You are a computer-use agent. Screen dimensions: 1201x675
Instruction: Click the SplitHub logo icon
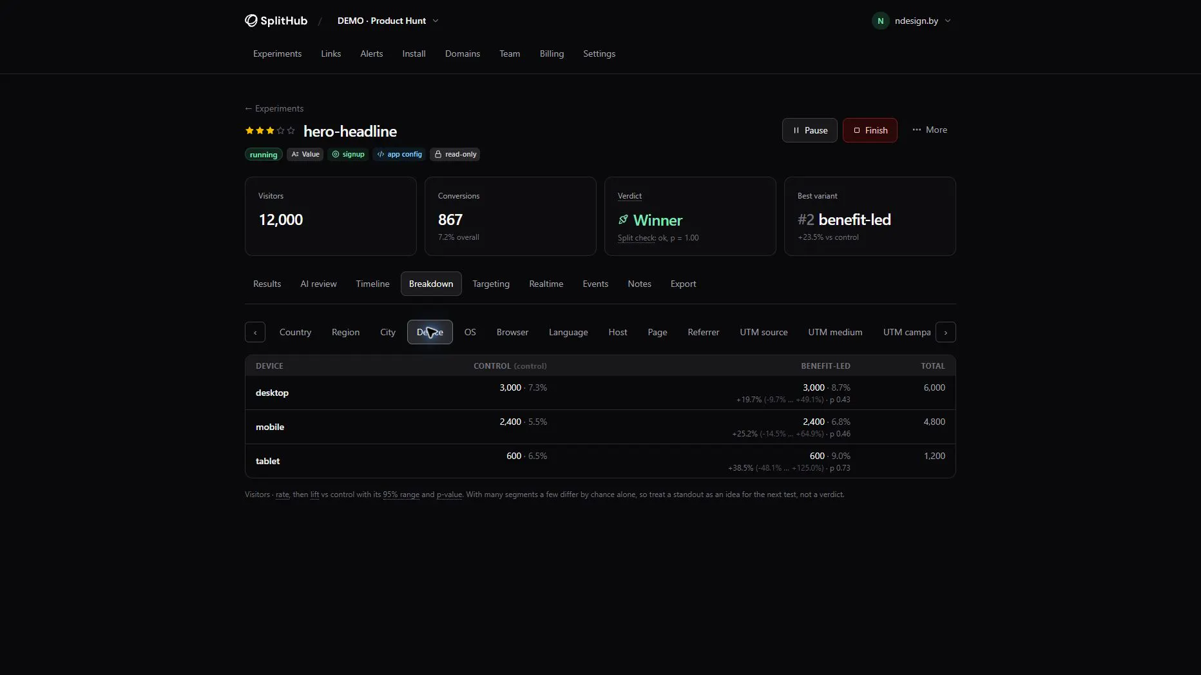251,21
